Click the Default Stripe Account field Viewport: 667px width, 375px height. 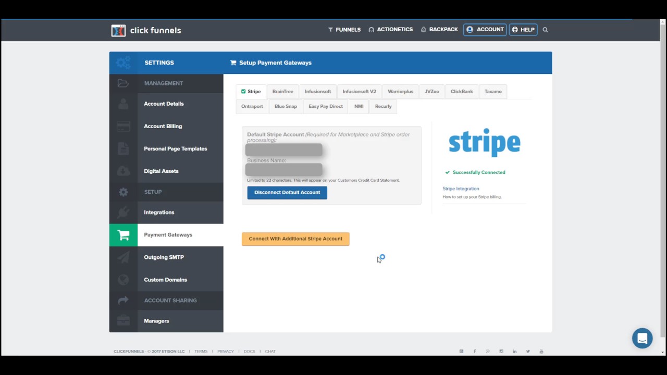[x=284, y=150]
